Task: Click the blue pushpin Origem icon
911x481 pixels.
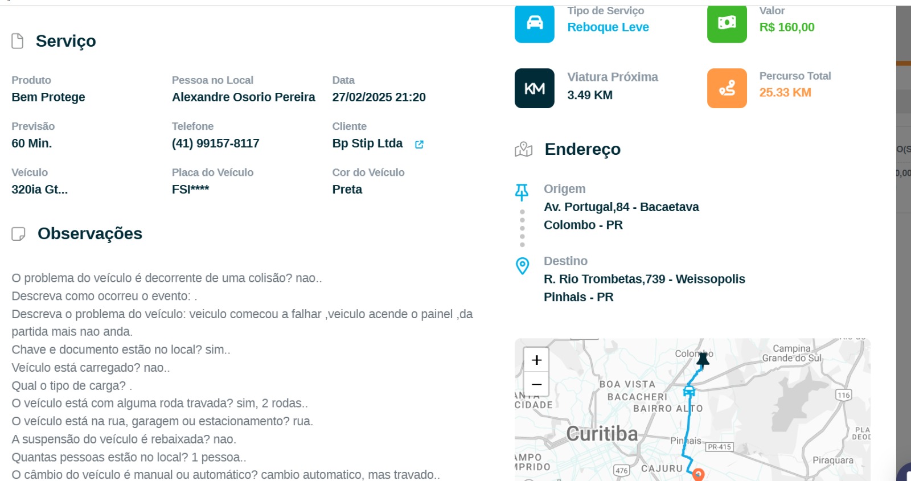Action: click(522, 192)
